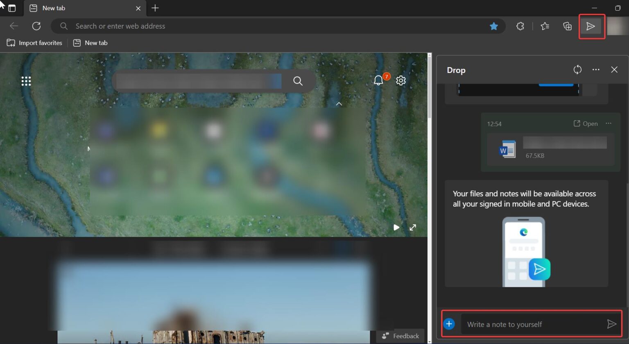Collapse quick links with the chevron
629x344 pixels.
pyautogui.click(x=339, y=104)
